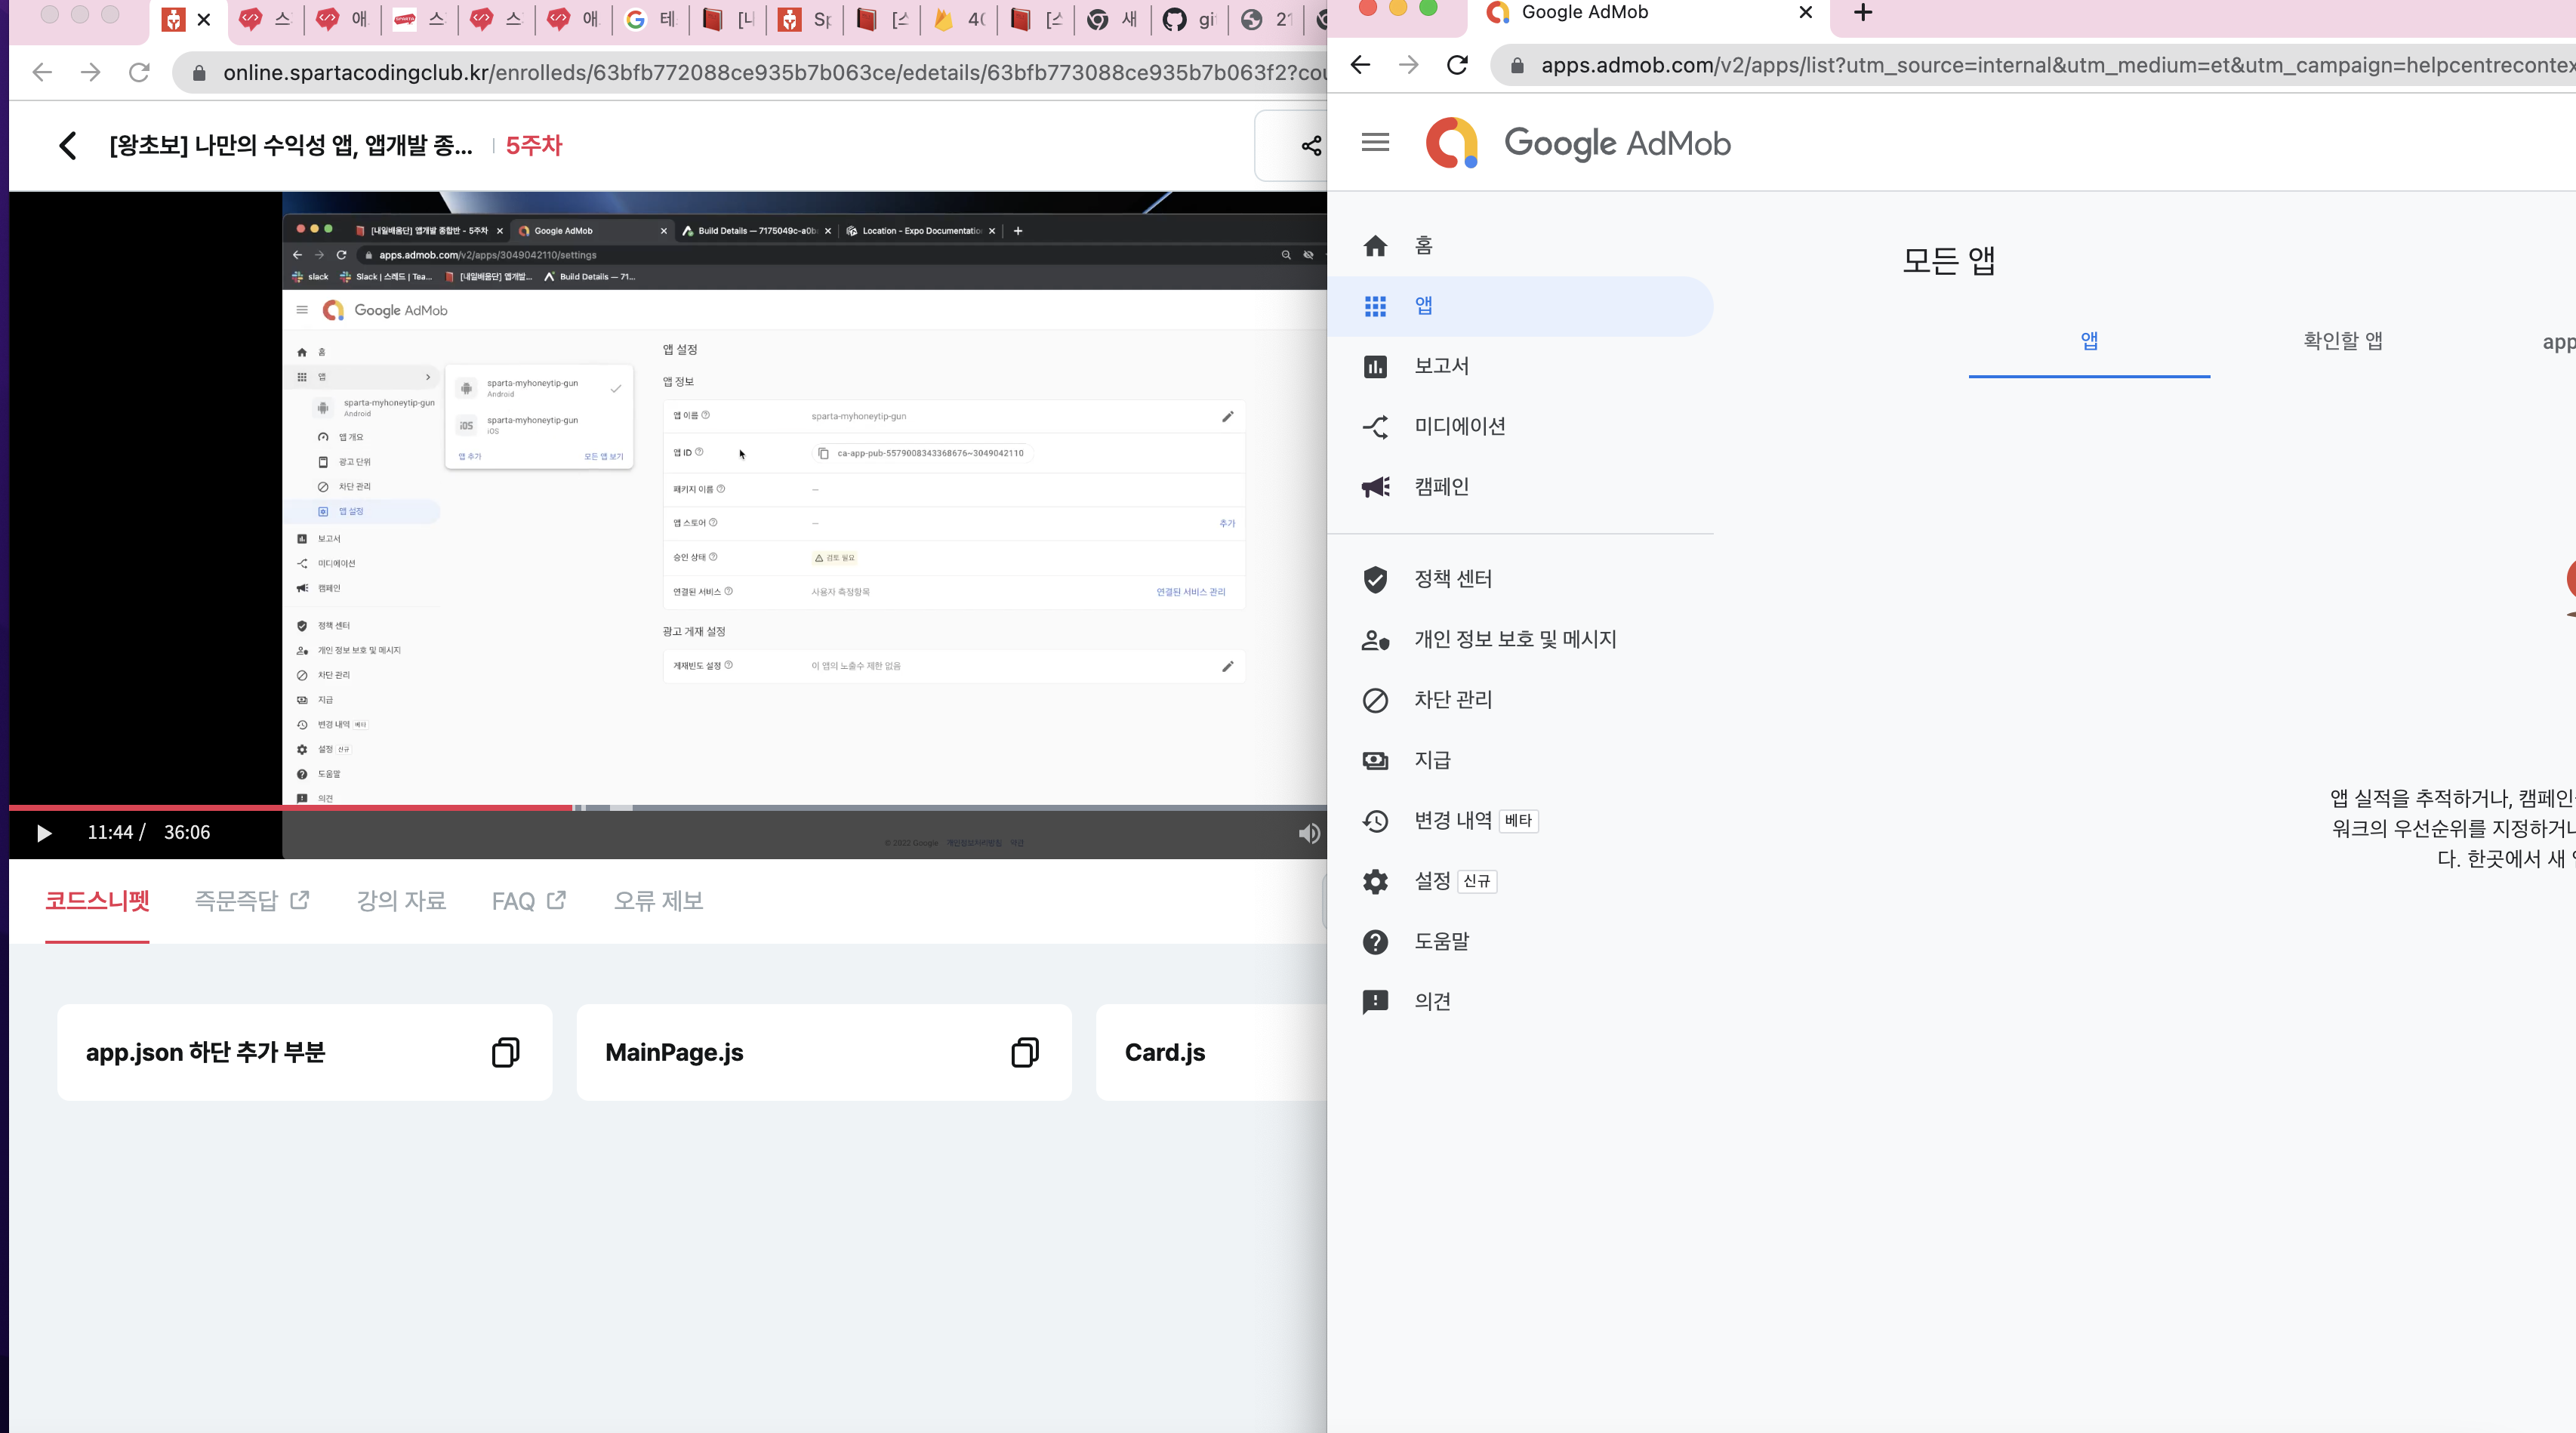Open a new tab in AdMob window

[x=1863, y=13]
